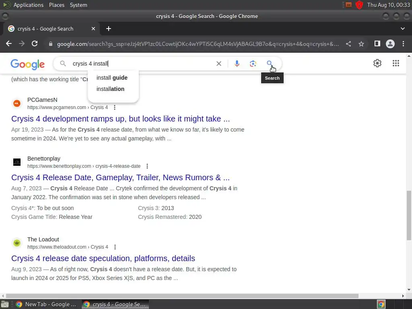Click the vertical page scrollbar thumb
The height and width of the screenshot is (309, 412).
tap(409, 216)
